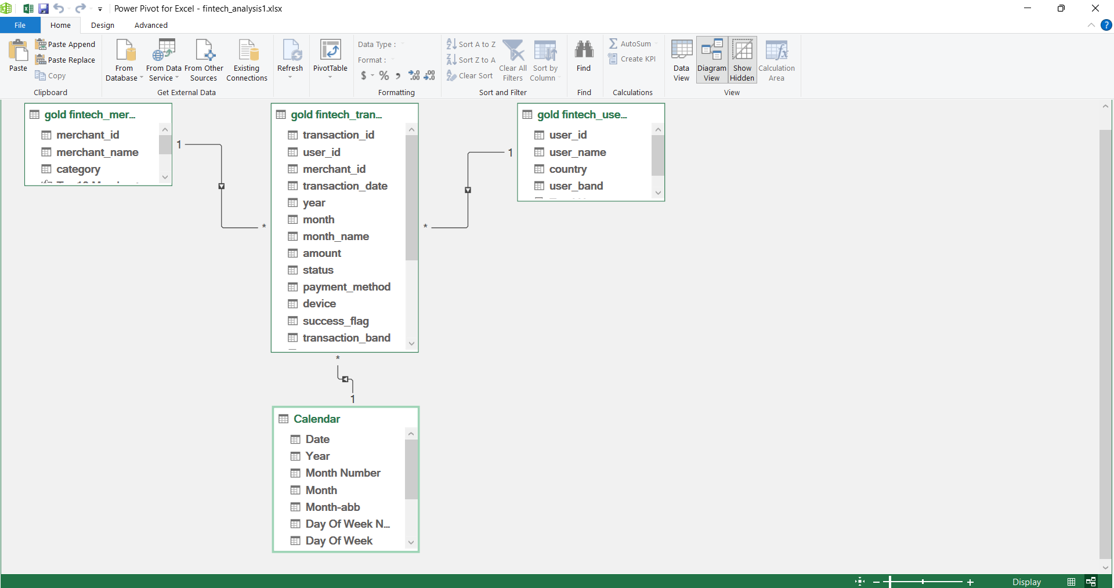Toggle Show Hidden
Image resolution: width=1114 pixels, height=588 pixels.
click(x=742, y=60)
